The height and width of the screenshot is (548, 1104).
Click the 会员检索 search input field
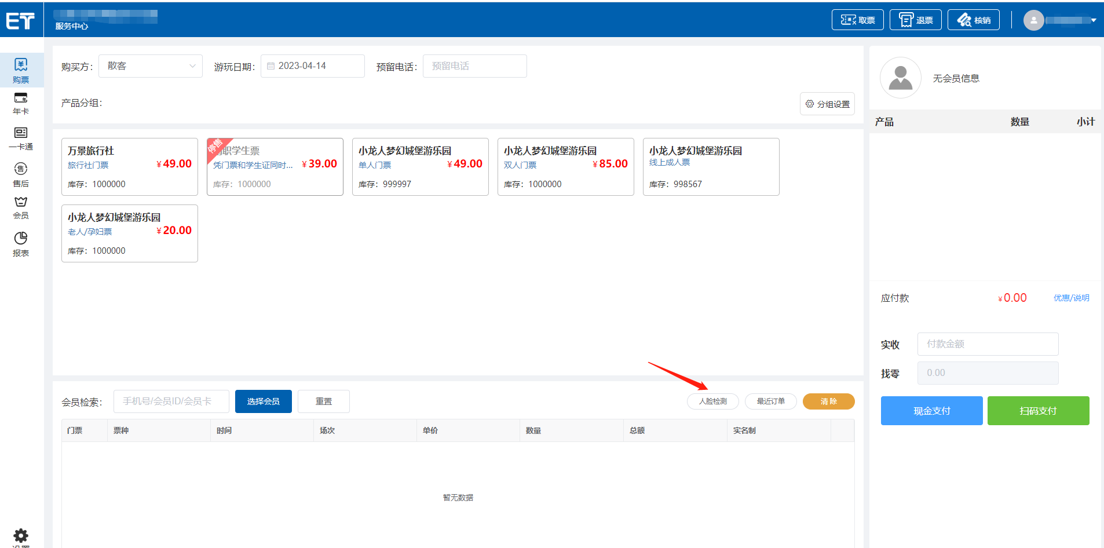click(x=171, y=401)
